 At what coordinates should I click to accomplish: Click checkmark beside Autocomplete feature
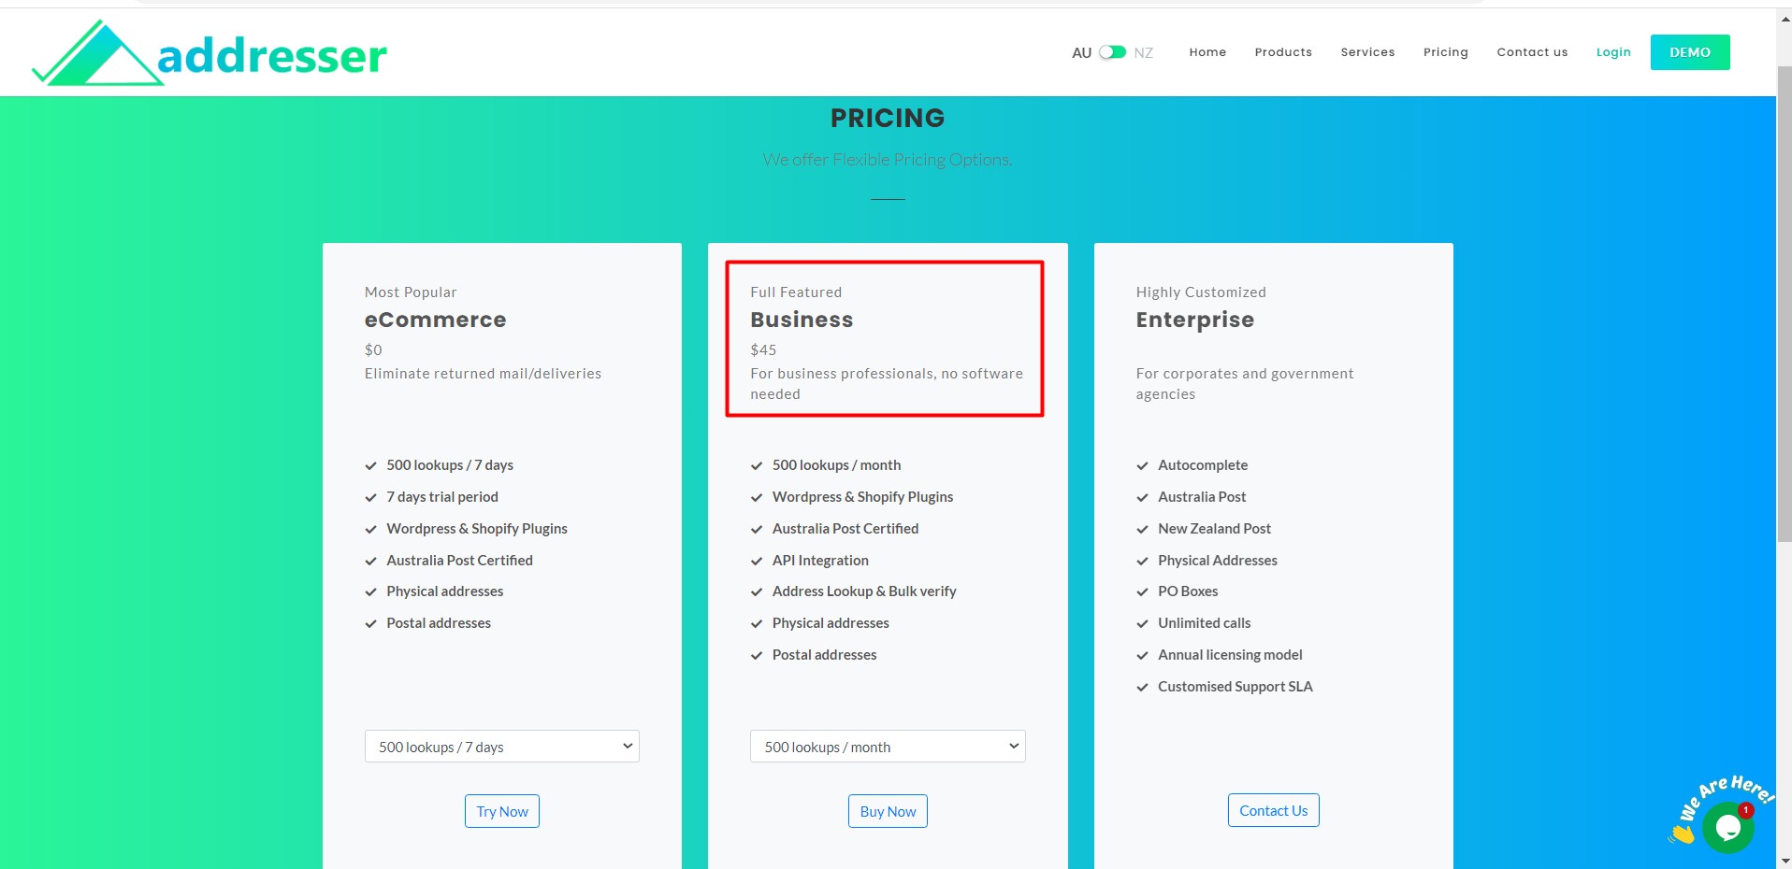coord(1142,465)
